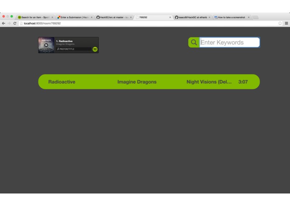Go back with the browser back arrow

click(3, 23)
